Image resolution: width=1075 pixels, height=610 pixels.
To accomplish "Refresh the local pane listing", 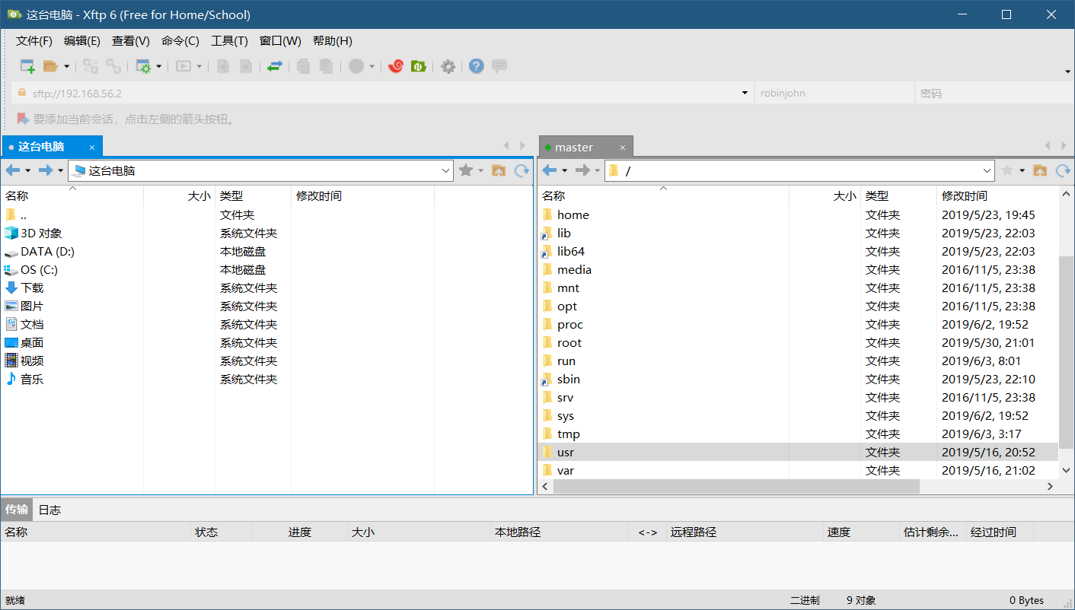I will 522,170.
